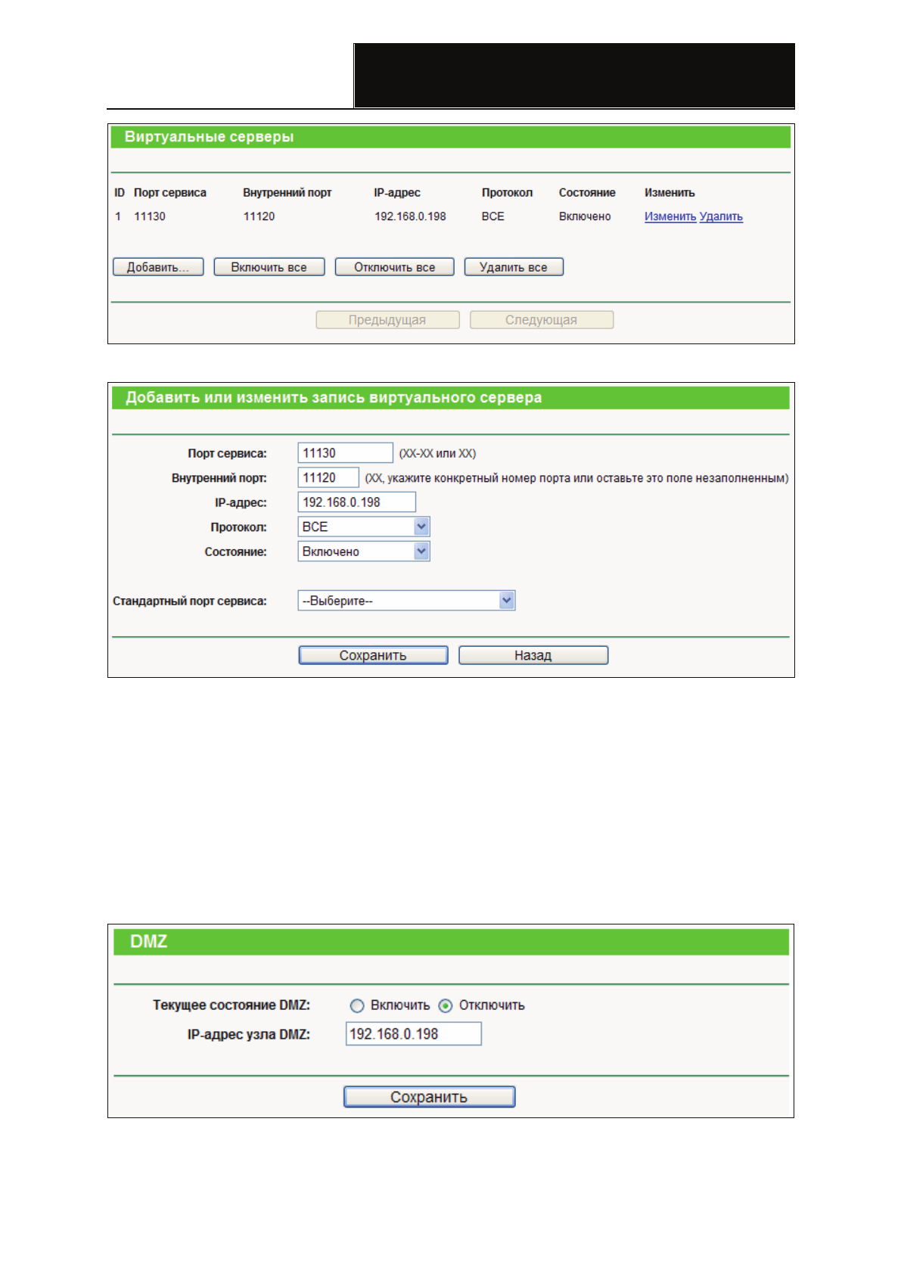The width and height of the screenshot is (901, 1274).
Task: Click the Внутренний порт input field
Action: coord(328,478)
